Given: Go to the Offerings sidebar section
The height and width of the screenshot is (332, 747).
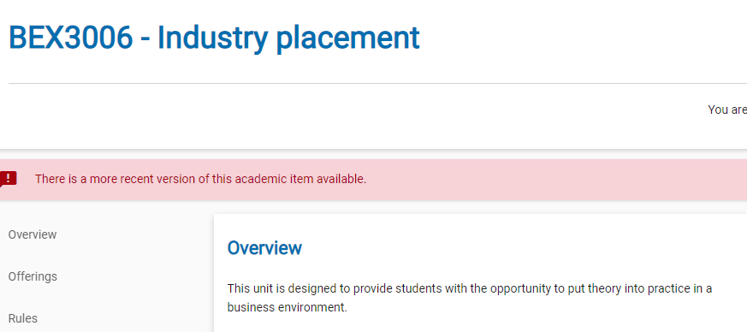Looking at the screenshot, I should coord(33,276).
